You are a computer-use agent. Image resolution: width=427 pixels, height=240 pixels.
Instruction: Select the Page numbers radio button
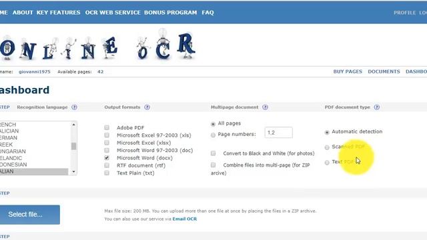[213, 135]
